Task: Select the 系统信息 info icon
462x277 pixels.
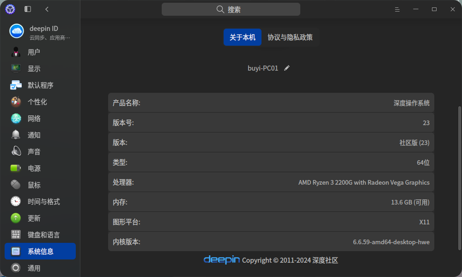Action: point(16,251)
